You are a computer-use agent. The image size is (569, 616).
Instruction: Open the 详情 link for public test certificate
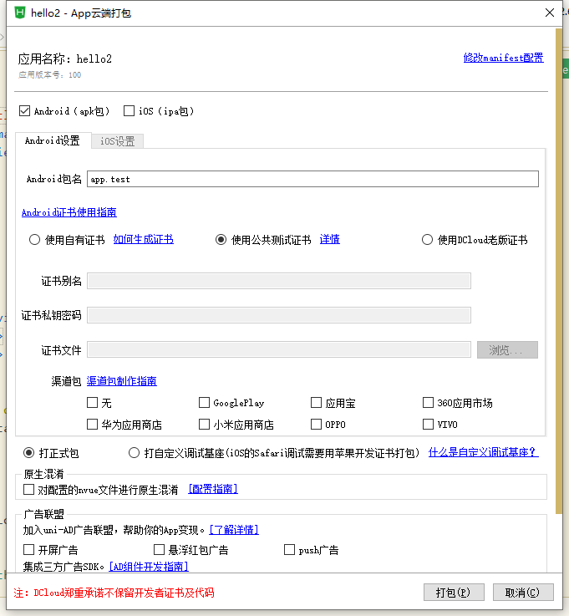click(x=329, y=239)
